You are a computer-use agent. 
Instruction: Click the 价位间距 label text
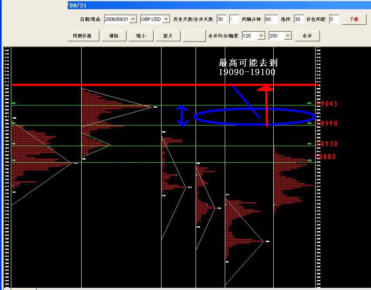316,19
